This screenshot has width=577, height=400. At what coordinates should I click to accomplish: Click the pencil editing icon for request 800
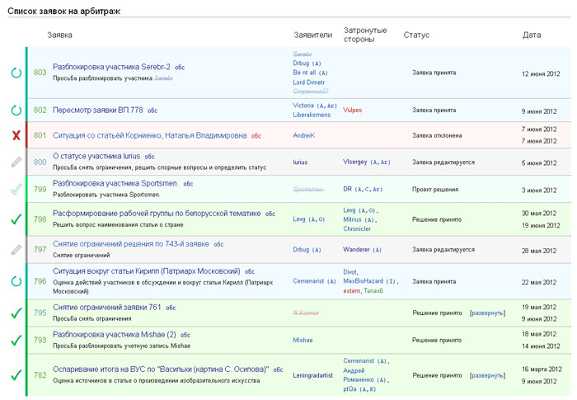16,162
